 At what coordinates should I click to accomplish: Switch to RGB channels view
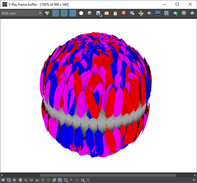(x=47, y=13)
